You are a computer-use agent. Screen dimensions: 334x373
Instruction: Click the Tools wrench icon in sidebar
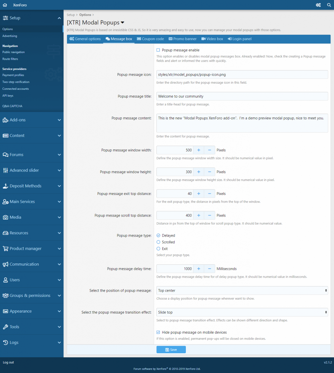5,327
